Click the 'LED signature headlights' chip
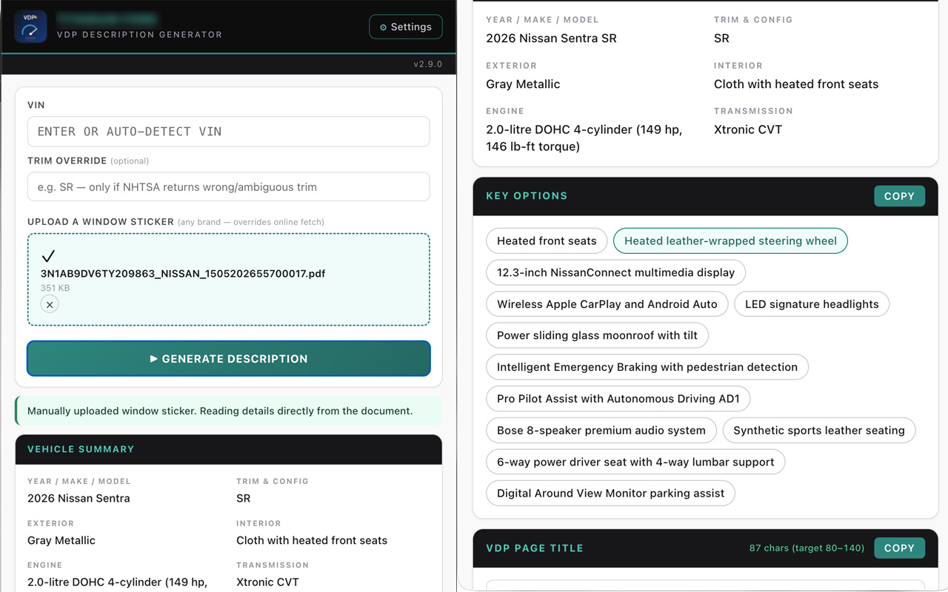Image resolution: width=948 pixels, height=592 pixels. tap(812, 304)
